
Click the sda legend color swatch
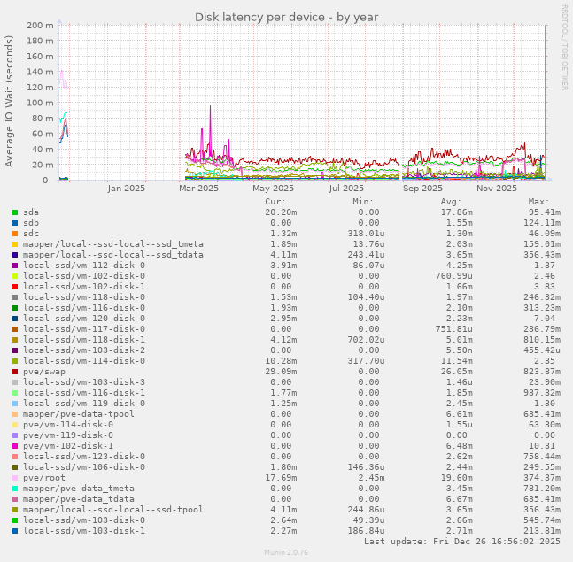click(x=15, y=212)
